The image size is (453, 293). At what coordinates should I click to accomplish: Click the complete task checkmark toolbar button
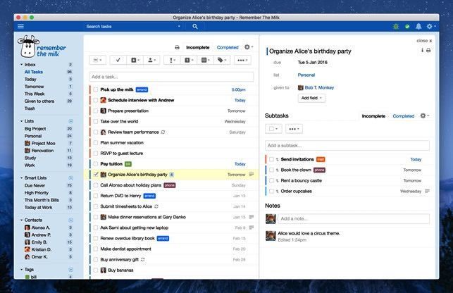(118, 60)
